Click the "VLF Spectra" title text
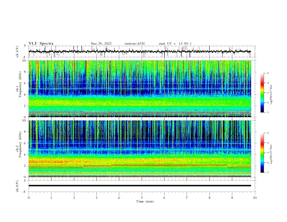 (x=41, y=44)
